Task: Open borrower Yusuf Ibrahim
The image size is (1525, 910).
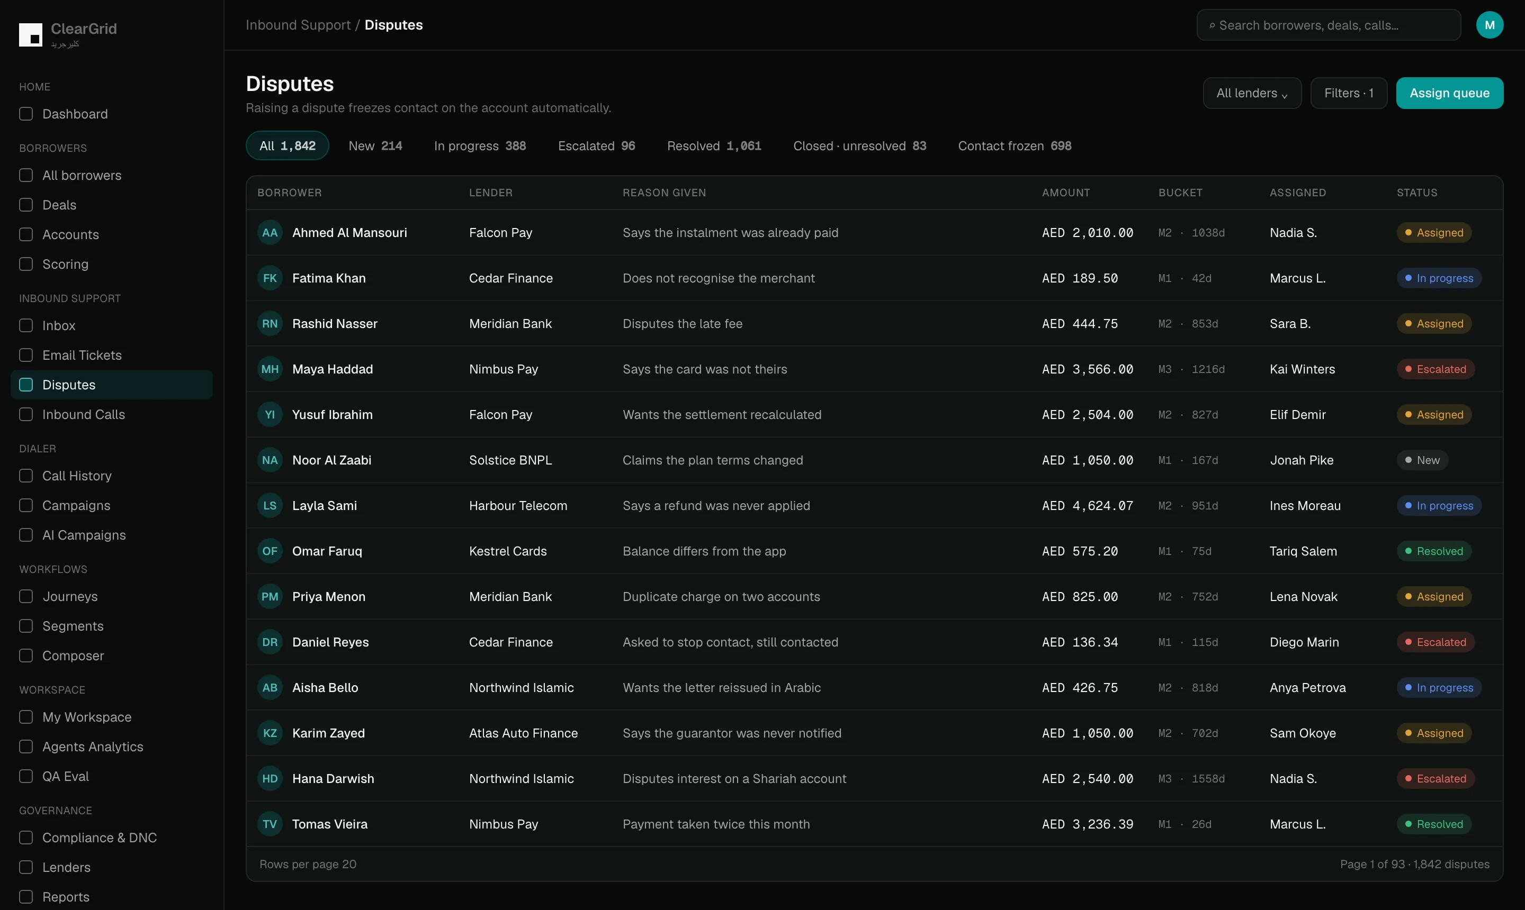Action: 332,415
